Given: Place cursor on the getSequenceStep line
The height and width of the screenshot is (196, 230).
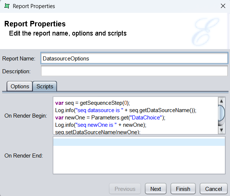Looking at the screenshot, I should [92, 103].
